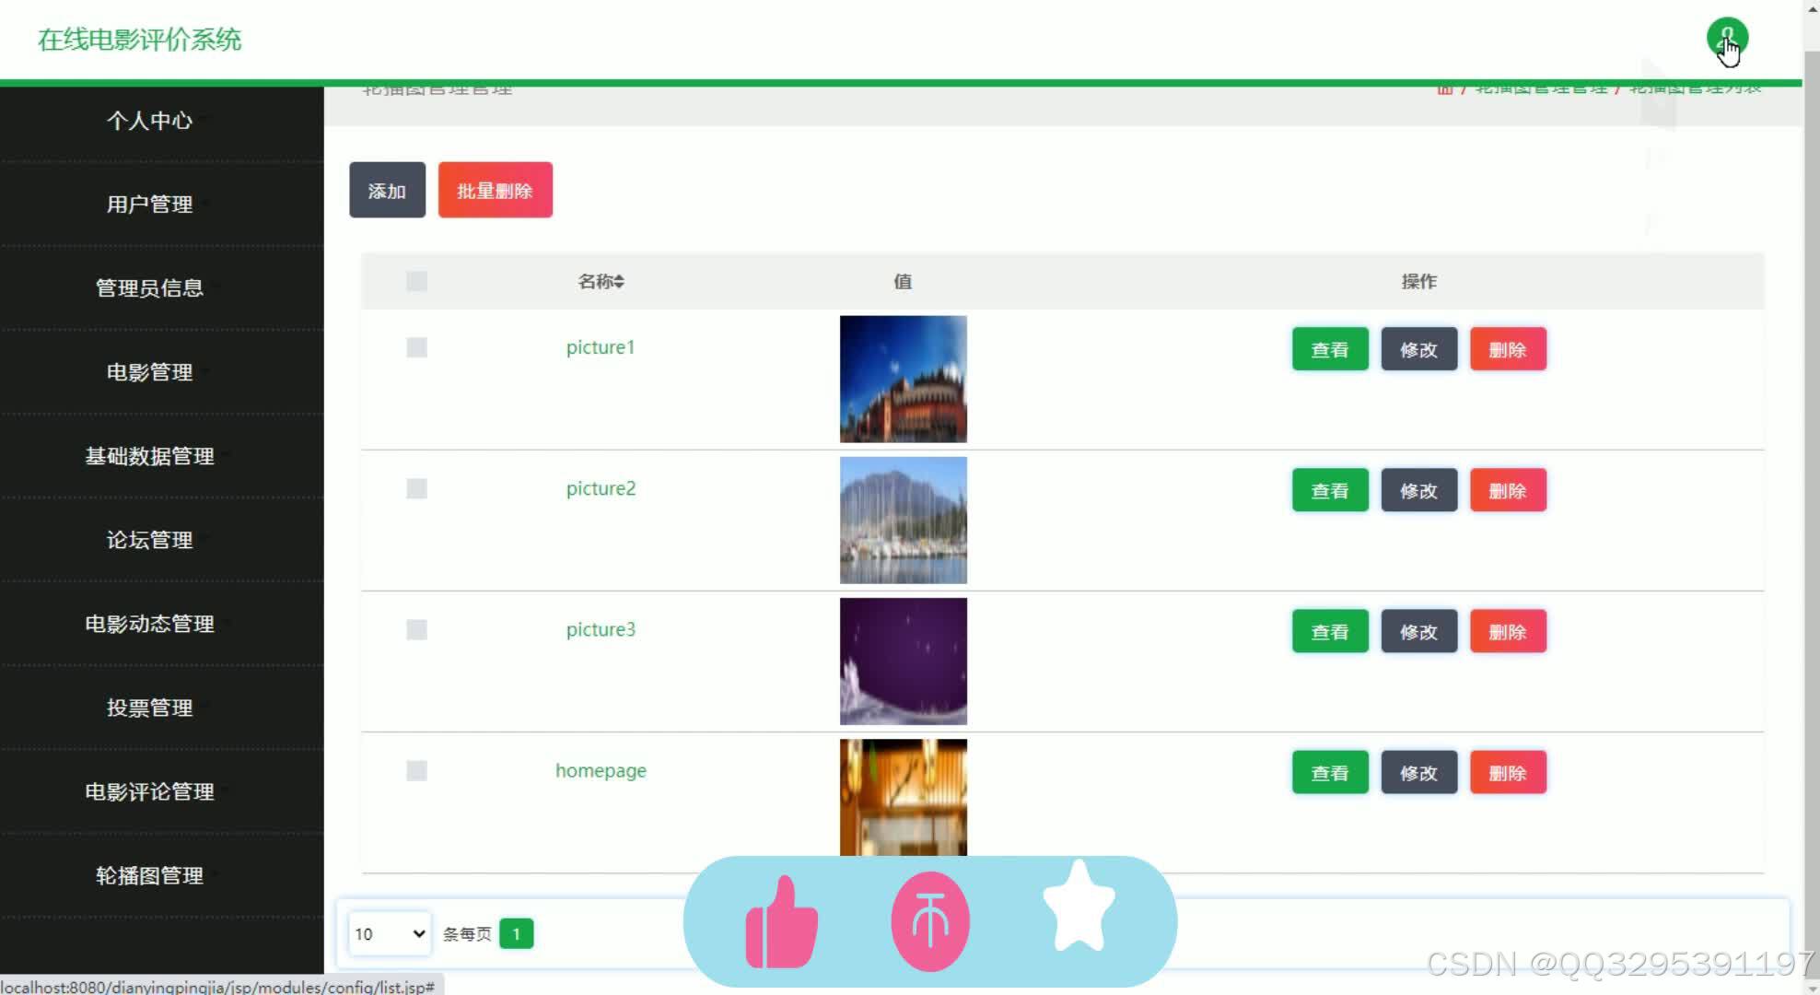The width and height of the screenshot is (1820, 995).
Task: Check the box for picture2 row
Action: pos(416,488)
